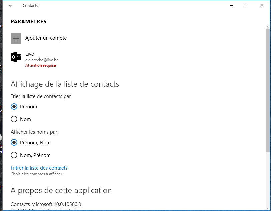Sort contacts by Prénom radio button
Viewport: 271px width, 211px height.
(14, 106)
